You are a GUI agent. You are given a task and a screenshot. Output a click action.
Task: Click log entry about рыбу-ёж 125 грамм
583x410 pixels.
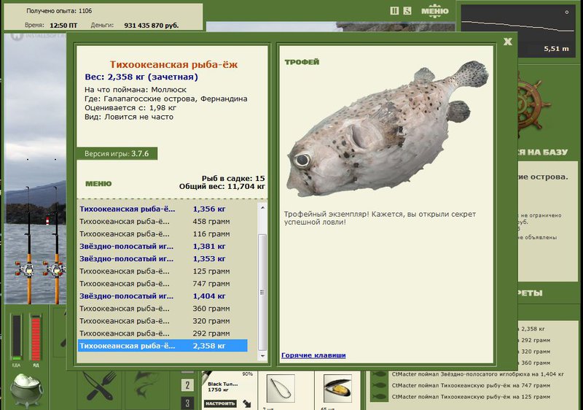pos(471,397)
